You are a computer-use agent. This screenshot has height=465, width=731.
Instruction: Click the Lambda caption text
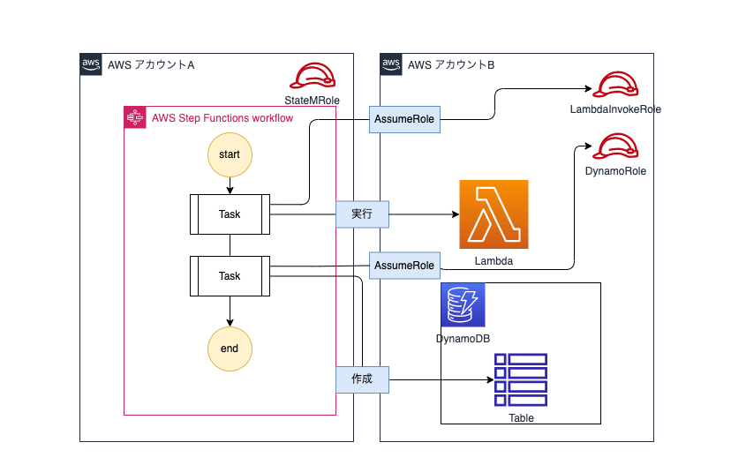(x=494, y=261)
